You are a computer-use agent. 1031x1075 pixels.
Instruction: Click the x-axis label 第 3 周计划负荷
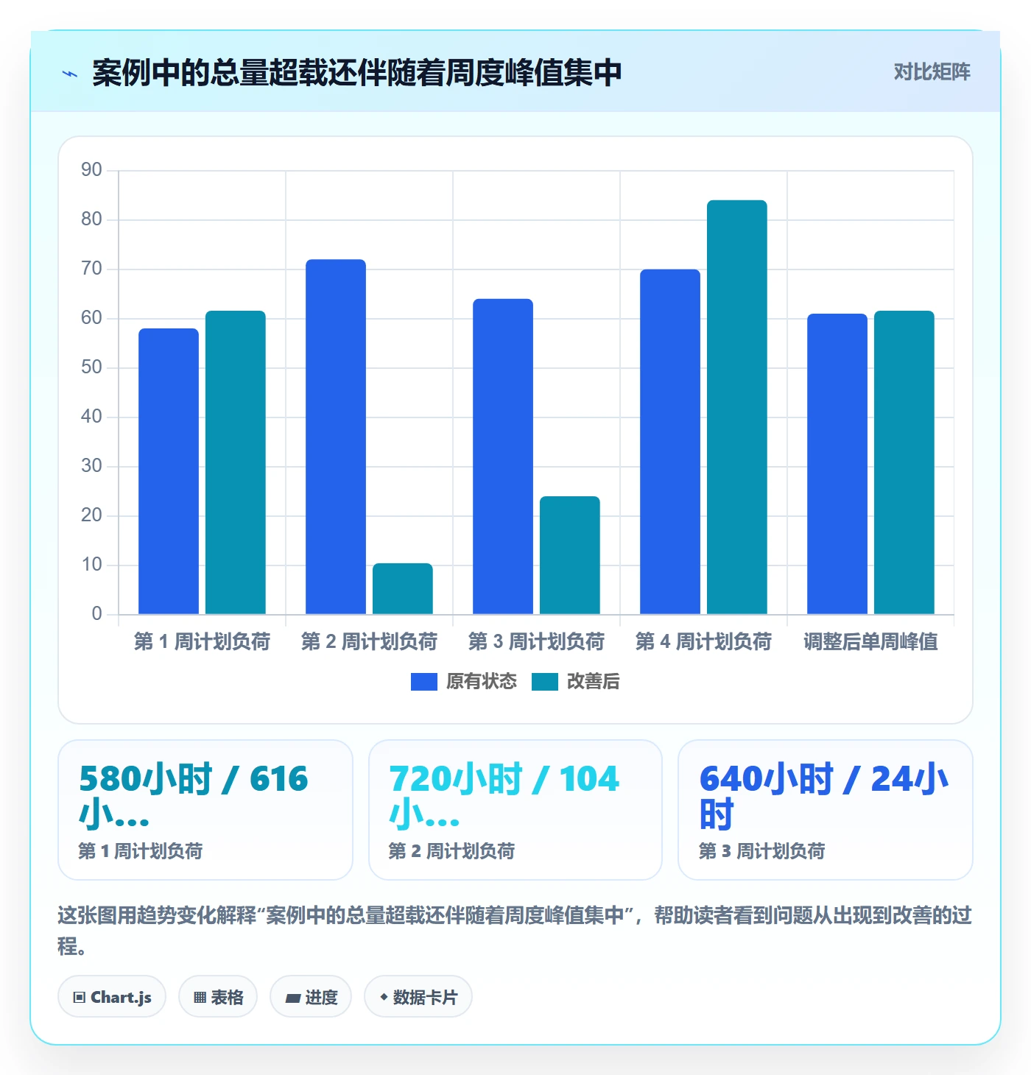[536, 642]
